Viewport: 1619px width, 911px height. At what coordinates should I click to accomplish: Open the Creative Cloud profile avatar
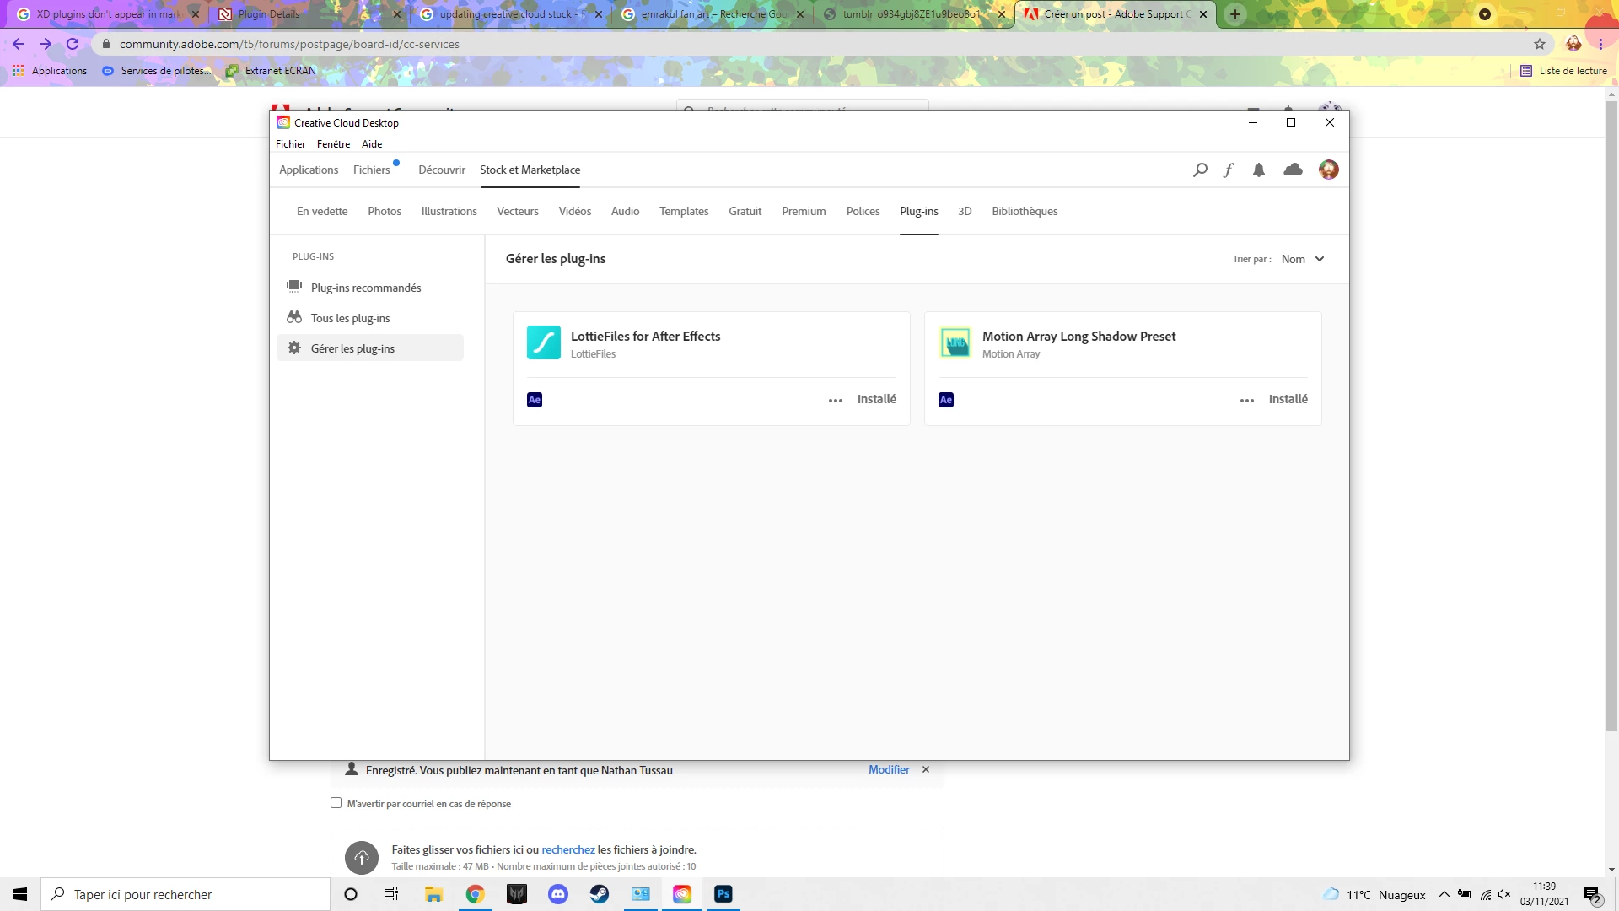coord(1329,170)
